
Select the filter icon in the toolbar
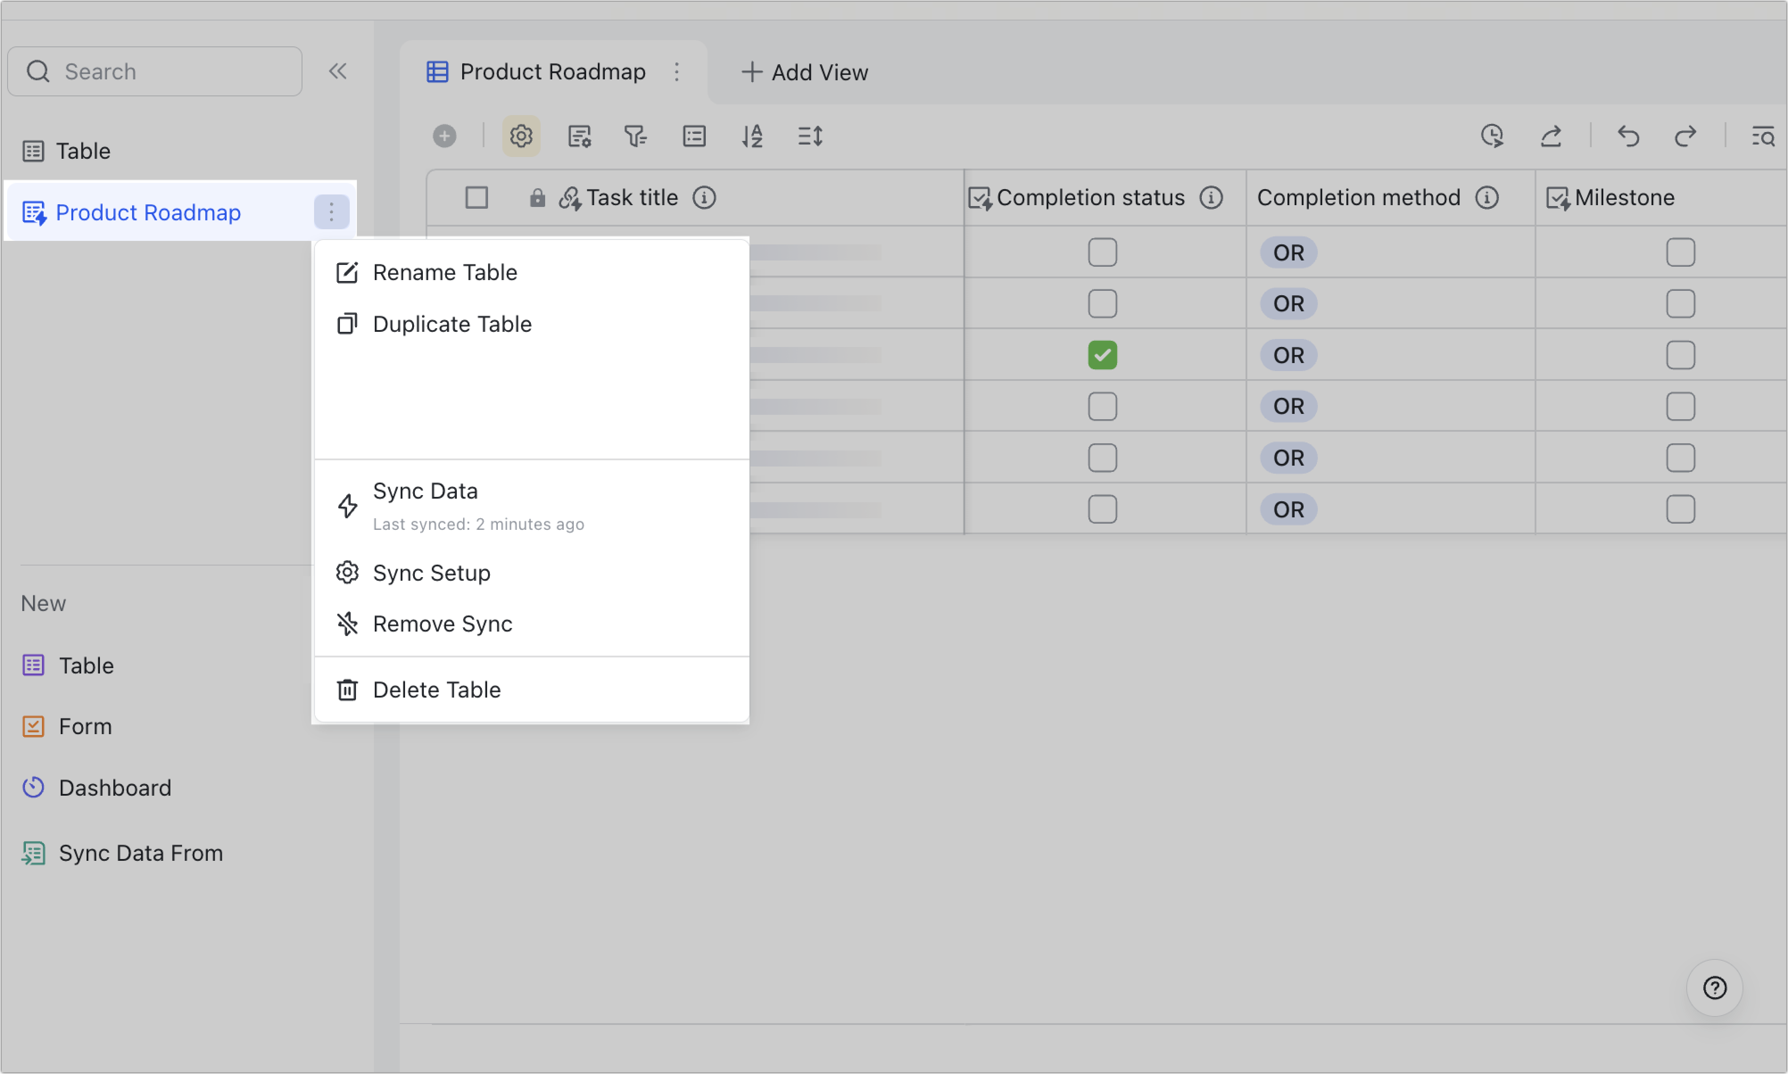[x=636, y=136]
